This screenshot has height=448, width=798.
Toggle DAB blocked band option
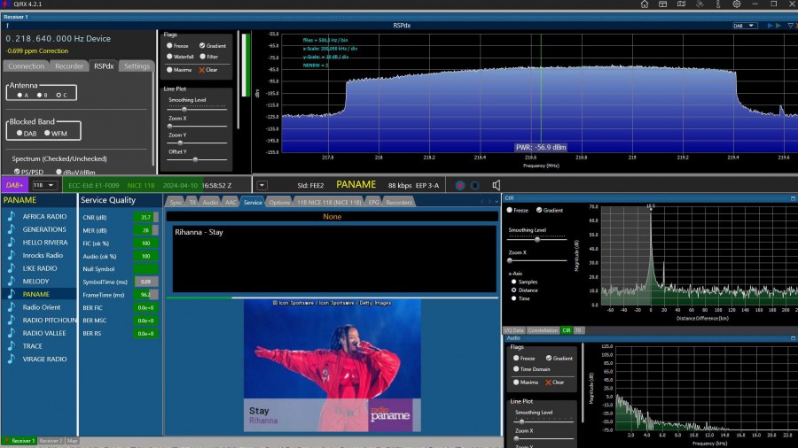(x=20, y=133)
